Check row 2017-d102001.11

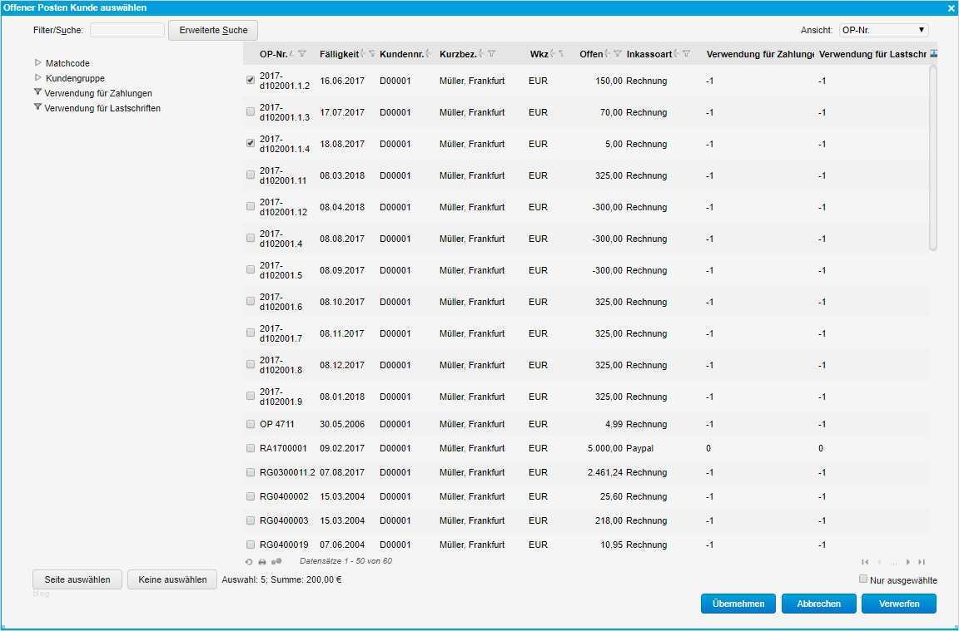(250, 175)
